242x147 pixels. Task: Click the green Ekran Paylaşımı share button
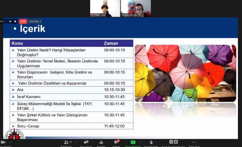[133, 142]
